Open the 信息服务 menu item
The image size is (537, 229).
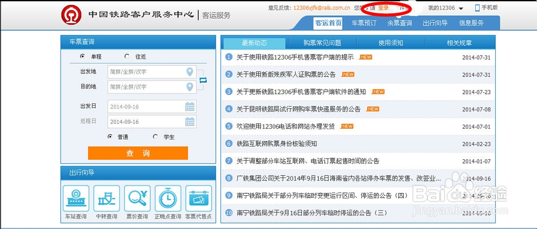pos(471,23)
